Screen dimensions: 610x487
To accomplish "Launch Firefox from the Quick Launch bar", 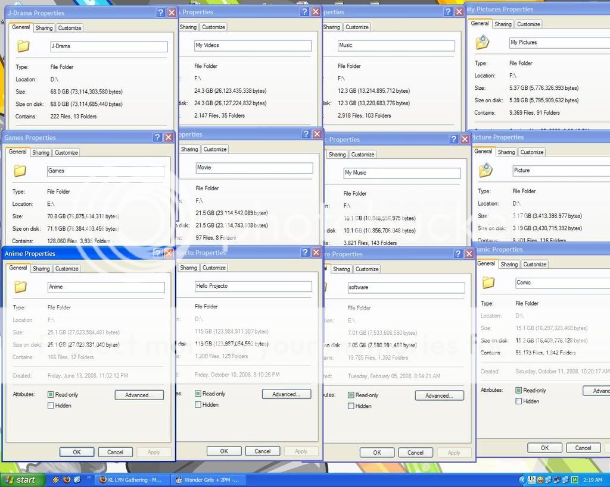I will coord(67,479).
